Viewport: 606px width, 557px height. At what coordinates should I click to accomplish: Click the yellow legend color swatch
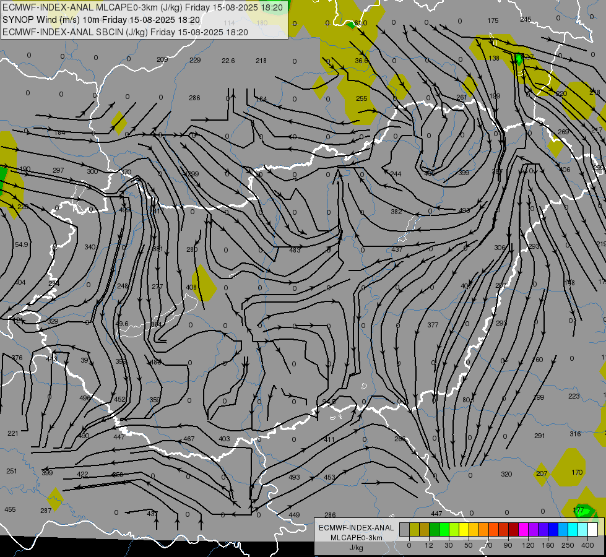pyautogui.click(x=464, y=530)
